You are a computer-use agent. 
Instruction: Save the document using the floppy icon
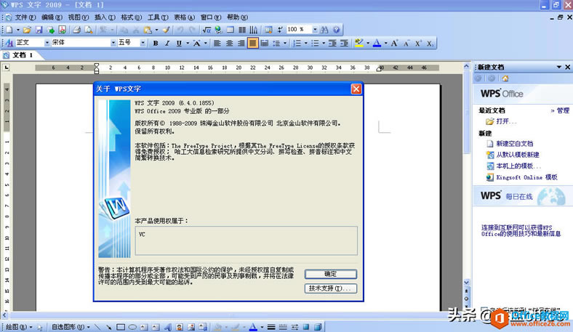(x=39, y=30)
